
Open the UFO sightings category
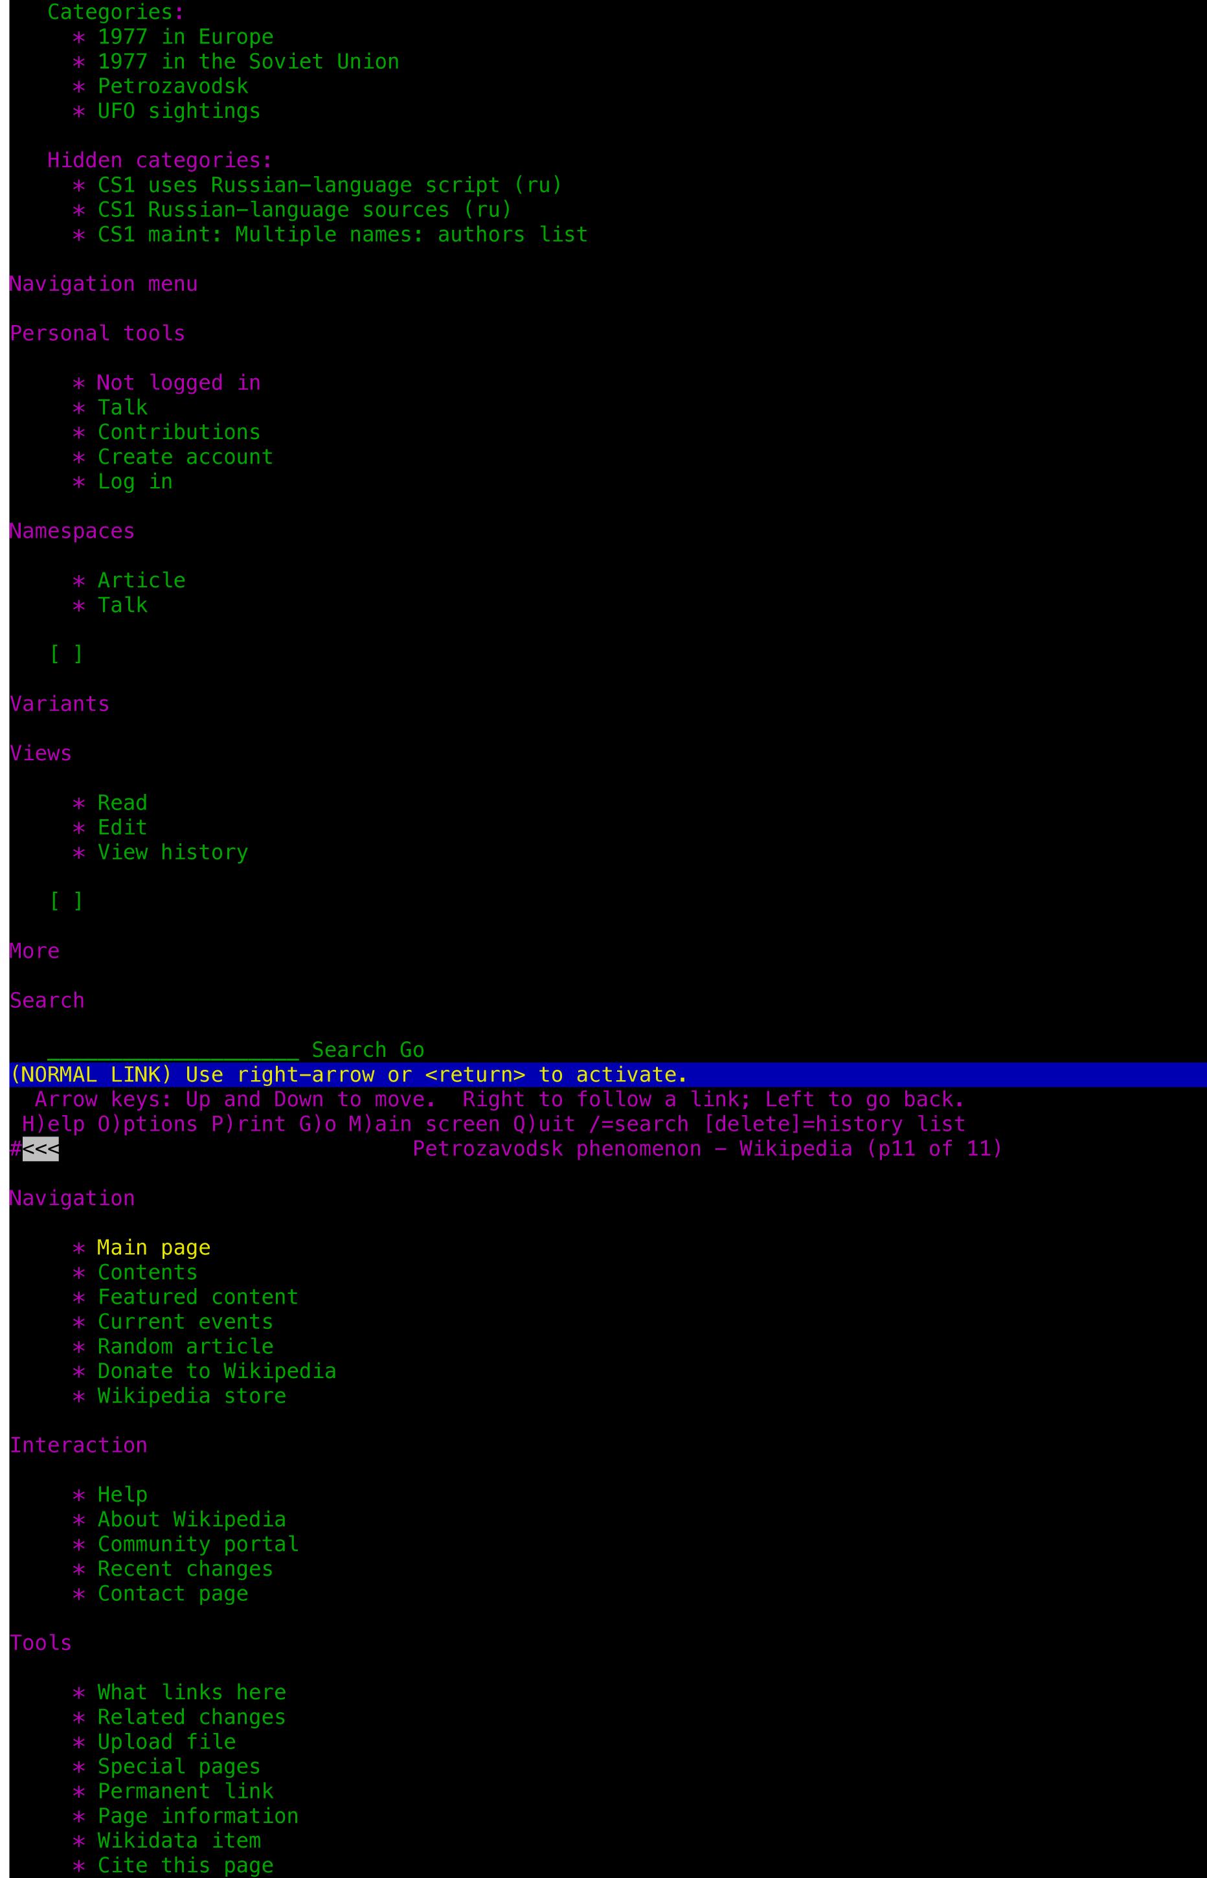click(x=179, y=111)
